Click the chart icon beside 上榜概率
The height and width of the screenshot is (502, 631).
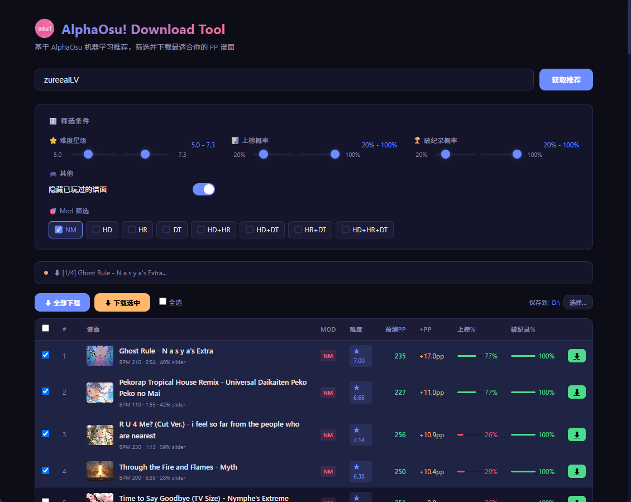click(x=235, y=141)
